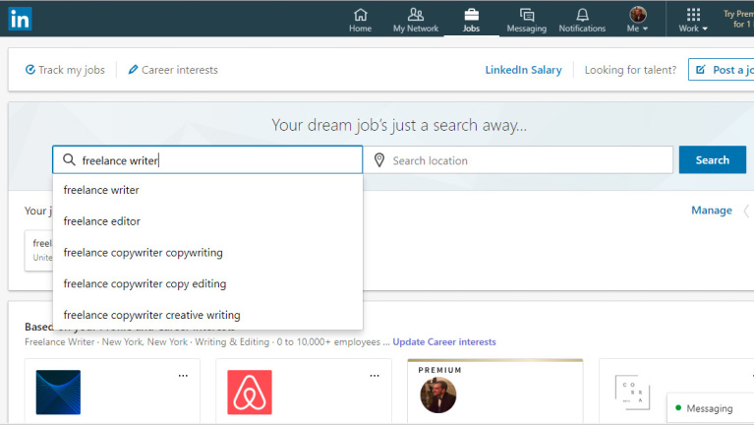Viewport: 754px width, 425px height.
Task: Open Career interests
Action: [x=173, y=70]
